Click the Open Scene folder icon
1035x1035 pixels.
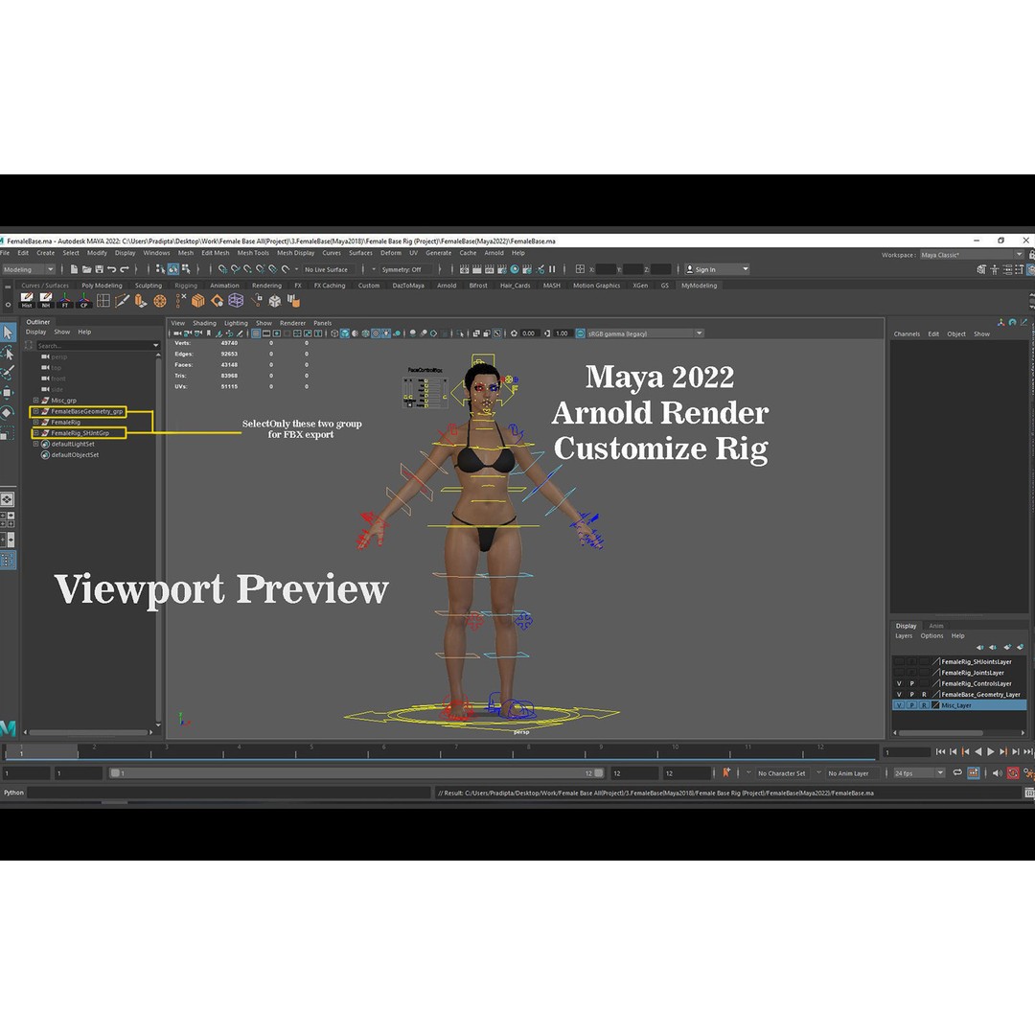tap(86, 269)
